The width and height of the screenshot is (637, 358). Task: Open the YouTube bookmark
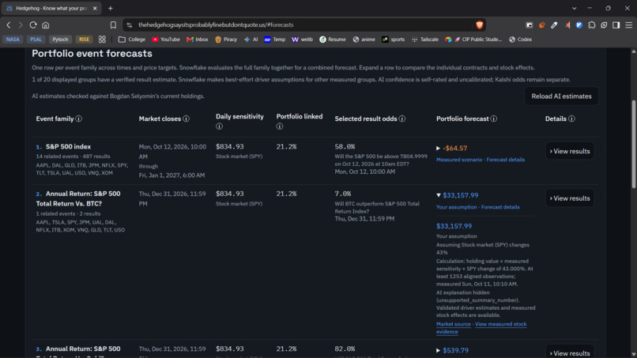[166, 40]
